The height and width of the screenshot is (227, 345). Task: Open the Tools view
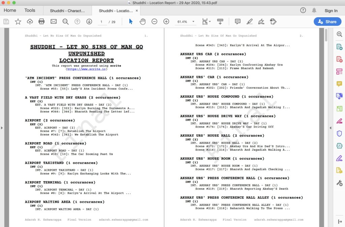point(30,10)
